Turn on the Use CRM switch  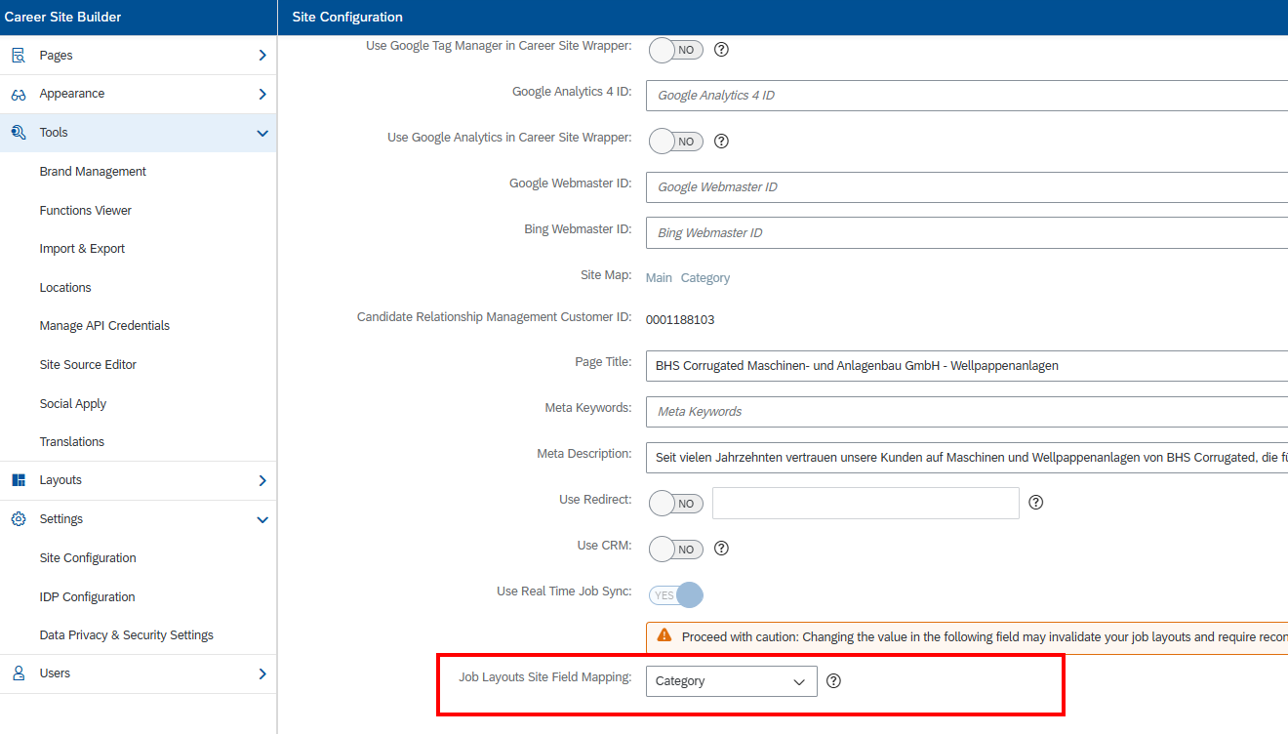pyautogui.click(x=676, y=550)
